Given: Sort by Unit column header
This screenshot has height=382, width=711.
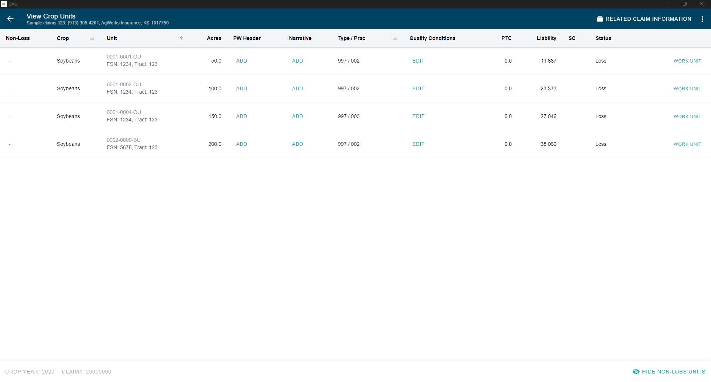Looking at the screenshot, I should [x=112, y=38].
